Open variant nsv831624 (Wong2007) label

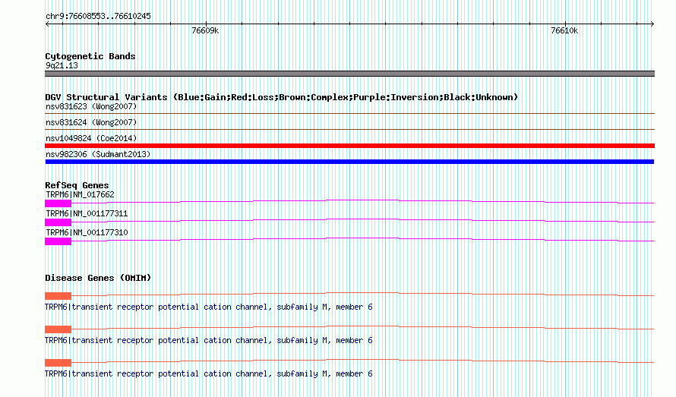coord(91,122)
